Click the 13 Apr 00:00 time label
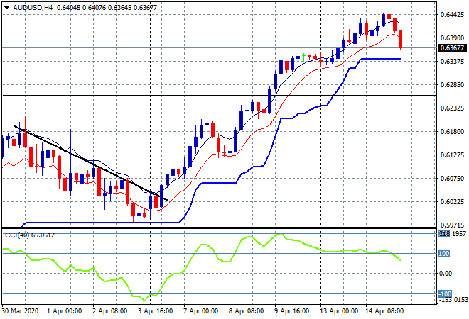The height and width of the screenshot is (319, 469). coord(339,311)
